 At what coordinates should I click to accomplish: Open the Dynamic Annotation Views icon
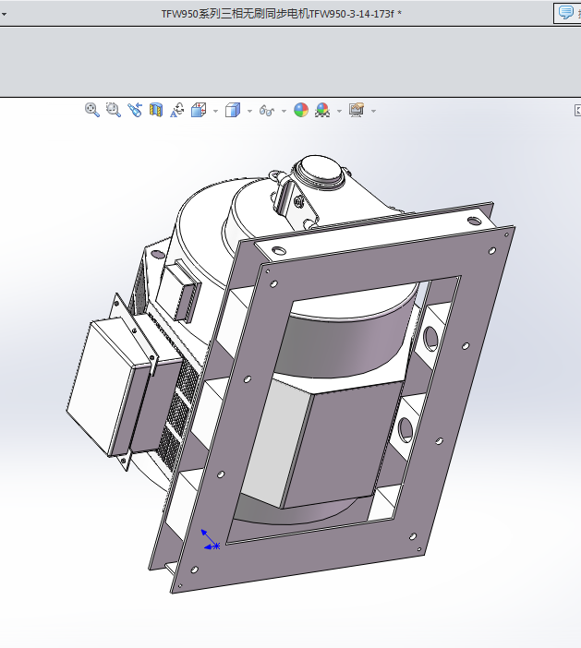pyautogui.click(x=177, y=110)
